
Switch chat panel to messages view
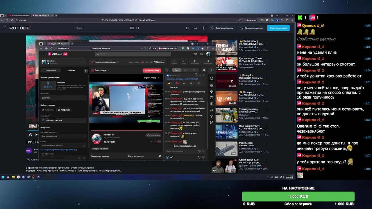coord(176,70)
